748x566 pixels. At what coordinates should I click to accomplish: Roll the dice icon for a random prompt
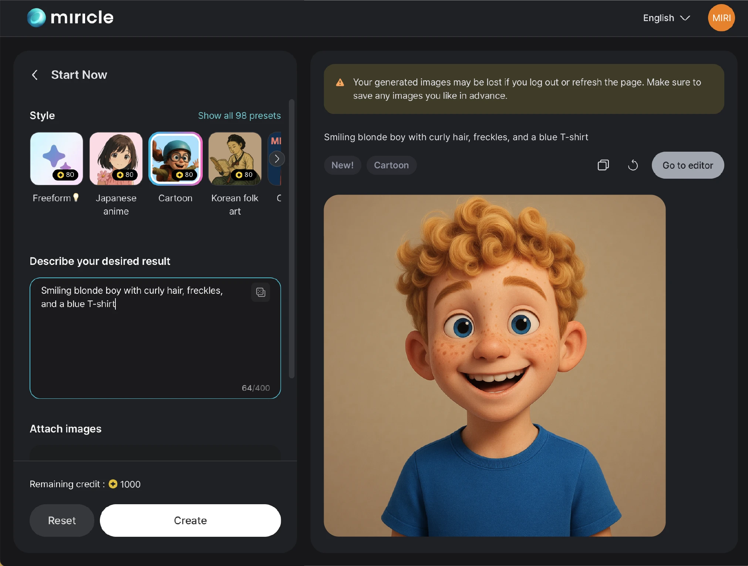[260, 292]
